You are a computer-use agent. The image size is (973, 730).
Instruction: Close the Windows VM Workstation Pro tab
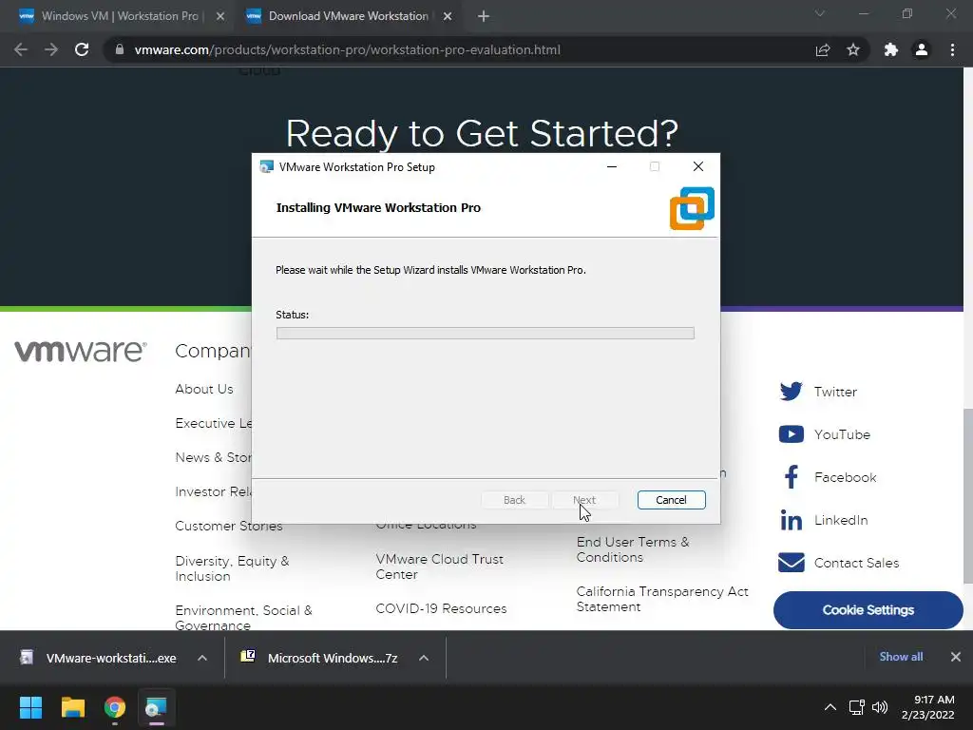coord(220,16)
